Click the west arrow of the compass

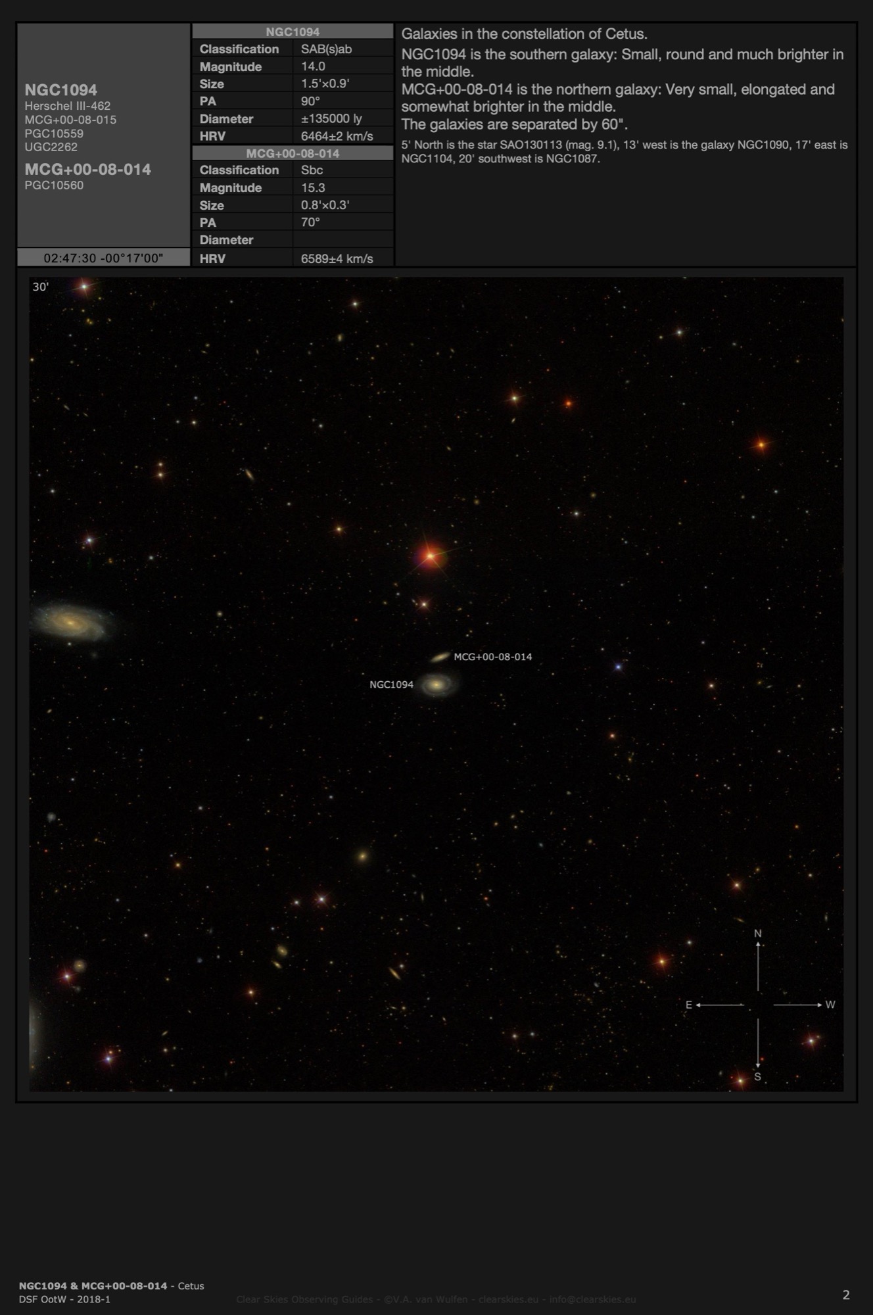click(799, 1005)
